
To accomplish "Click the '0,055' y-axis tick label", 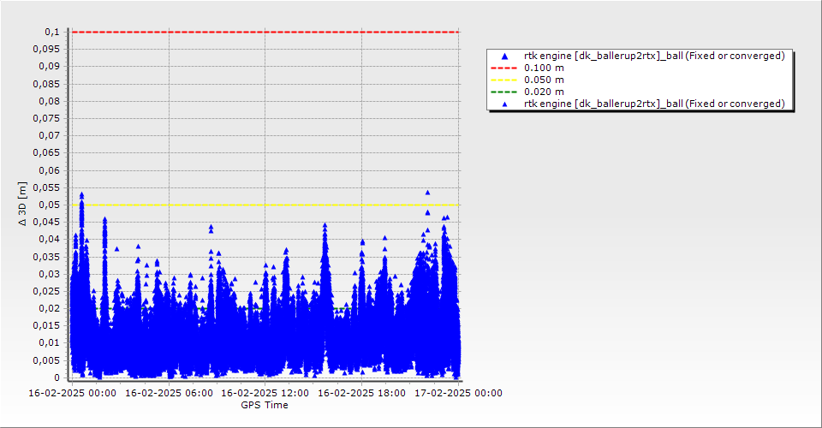I will (x=46, y=187).
